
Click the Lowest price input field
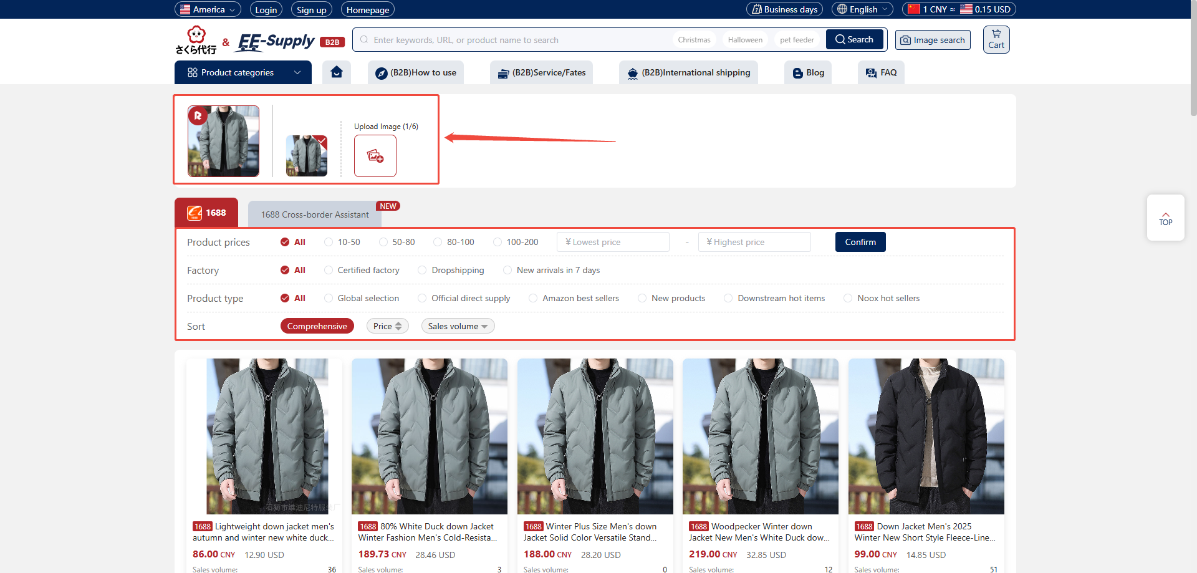click(x=613, y=242)
